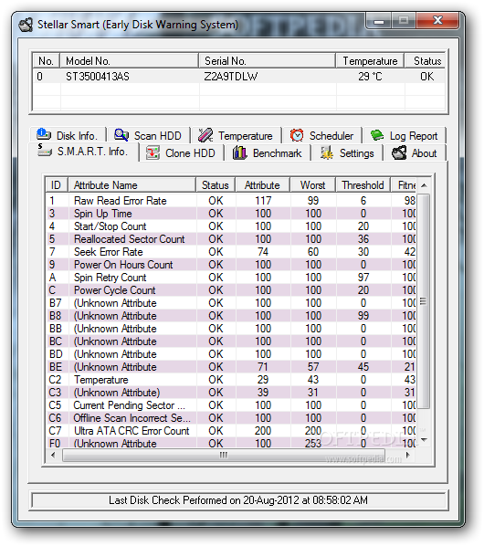Select the Start/Stop Count row
This screenshot has width=484, height=546.
click(232, 226)
